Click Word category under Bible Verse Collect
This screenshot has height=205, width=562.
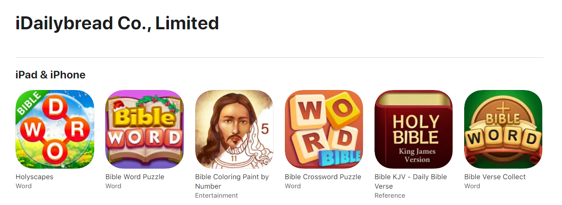[x=472, y=186]
